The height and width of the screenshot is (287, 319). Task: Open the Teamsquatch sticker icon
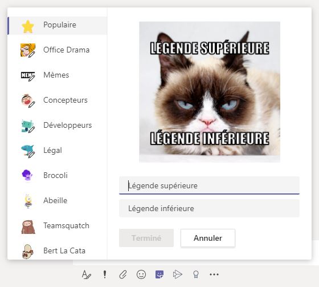pos(28,227)
